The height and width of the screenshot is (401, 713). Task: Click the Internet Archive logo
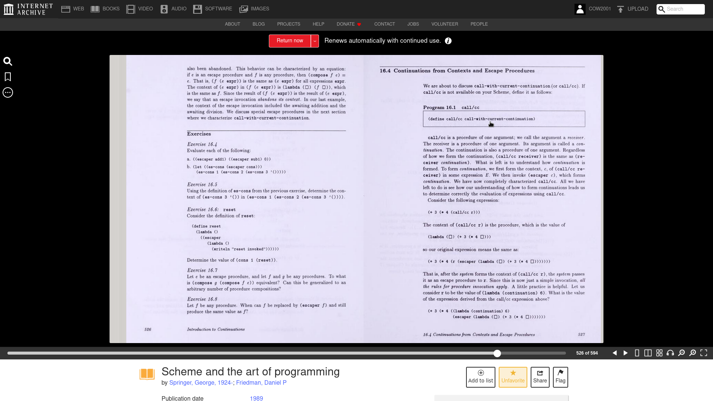coord(28,9)
